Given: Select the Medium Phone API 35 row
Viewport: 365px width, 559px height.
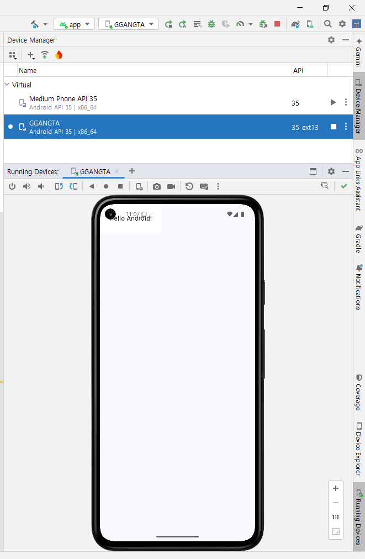Looking at the screenshot, I should tap(178, 103).
